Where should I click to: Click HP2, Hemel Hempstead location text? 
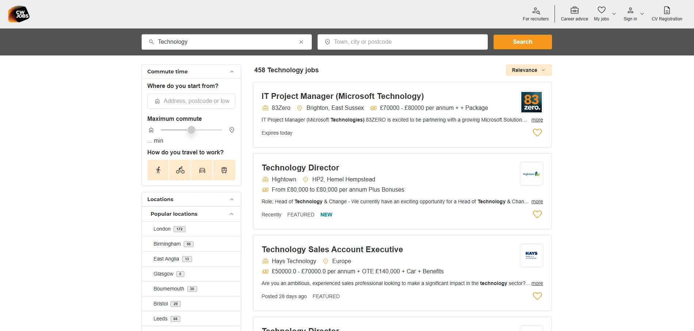[344, 180]
